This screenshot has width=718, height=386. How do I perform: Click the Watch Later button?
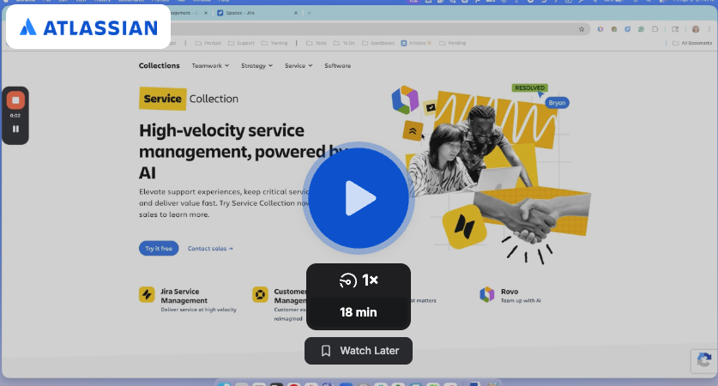pyautogui.click(x=359, y=351)
